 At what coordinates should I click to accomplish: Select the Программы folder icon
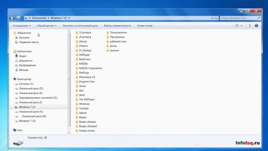tap(108, 37)
